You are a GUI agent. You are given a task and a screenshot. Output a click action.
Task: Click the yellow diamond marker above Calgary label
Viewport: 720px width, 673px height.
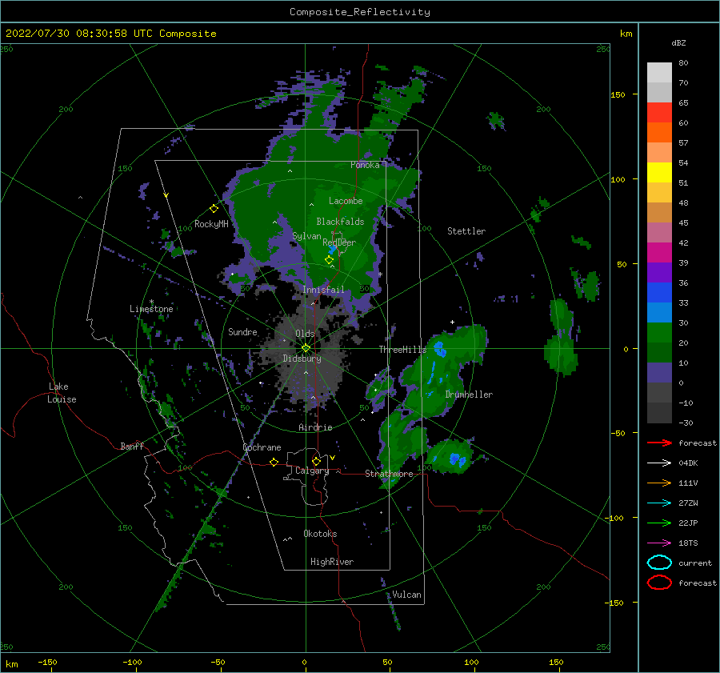(316, 461)
